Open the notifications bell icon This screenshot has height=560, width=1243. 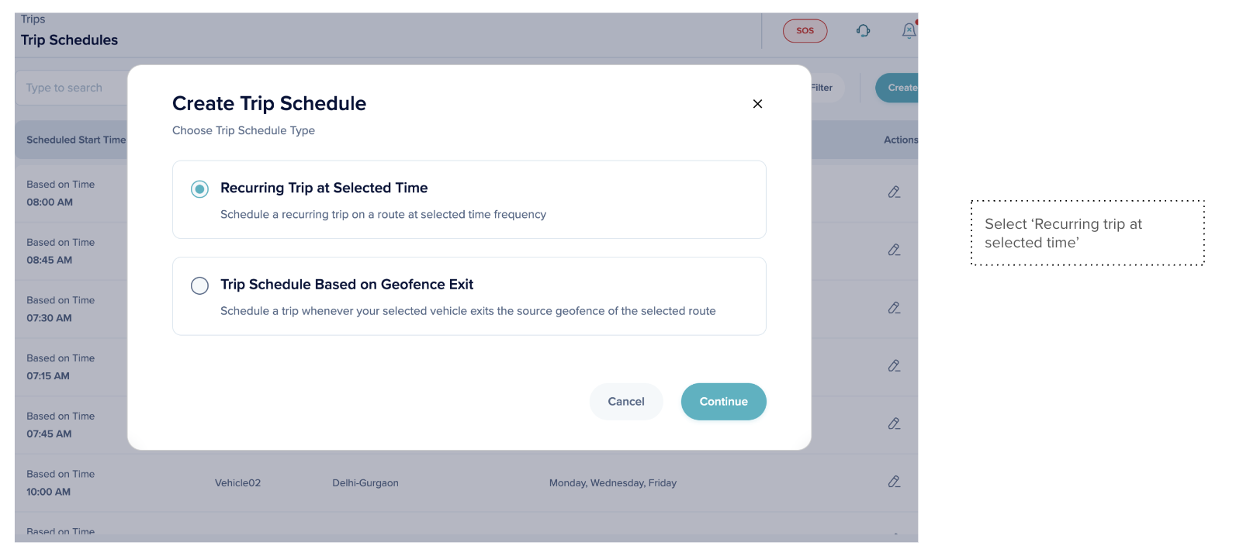(x=909, y=31)
